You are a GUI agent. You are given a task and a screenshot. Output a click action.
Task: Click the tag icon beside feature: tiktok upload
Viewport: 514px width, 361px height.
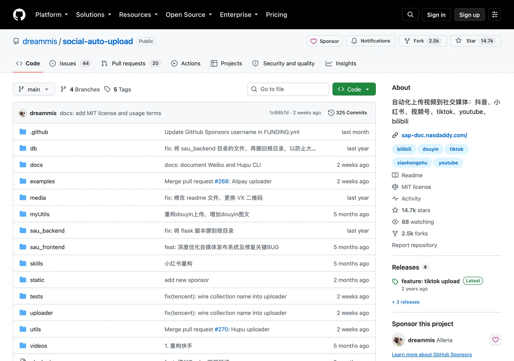tap(395, 281)
